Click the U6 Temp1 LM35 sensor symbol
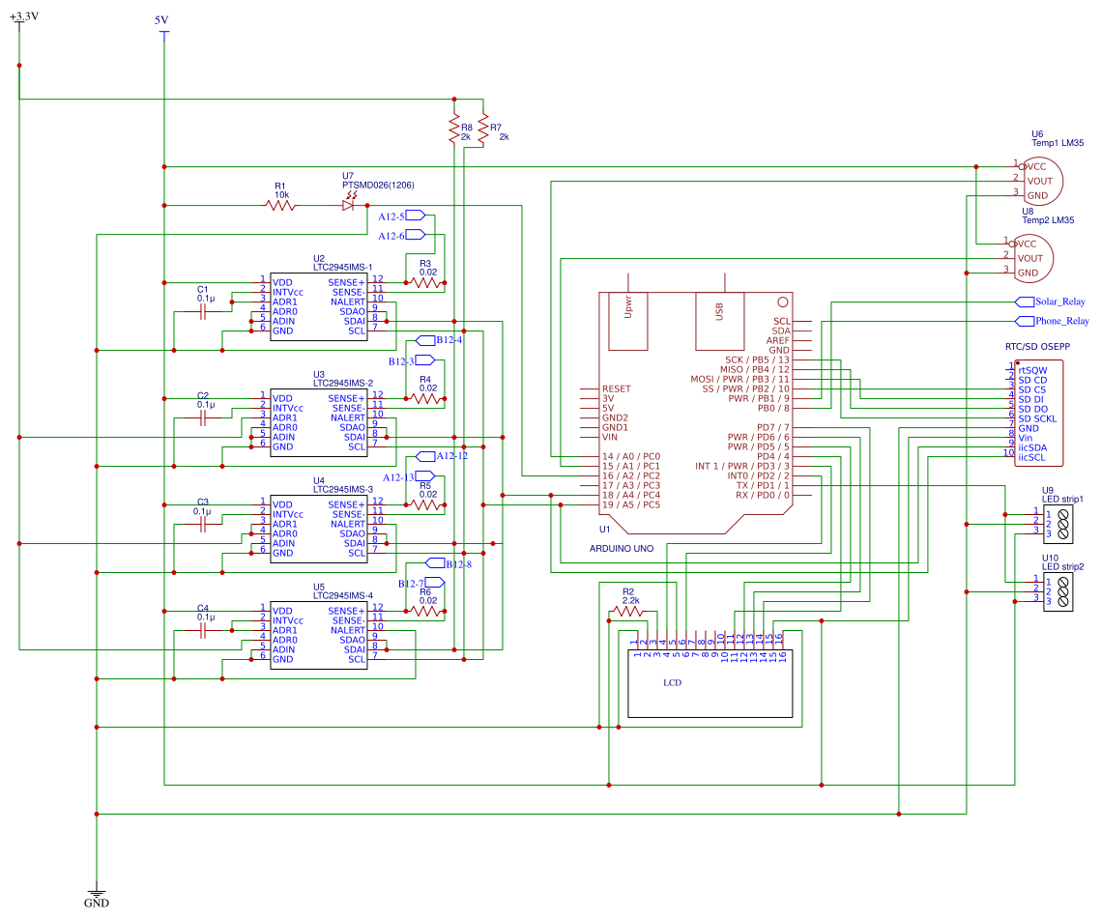Viewport: 1101px width, 919px height. pos(1041,181)
